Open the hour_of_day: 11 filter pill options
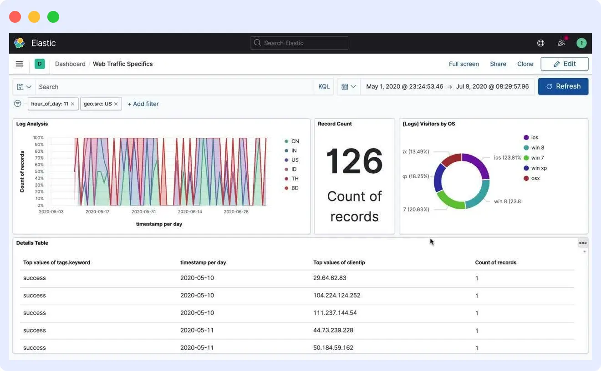The height and width of the screenshot is (371, 601). pyautogui.click(x=50, y=104)
